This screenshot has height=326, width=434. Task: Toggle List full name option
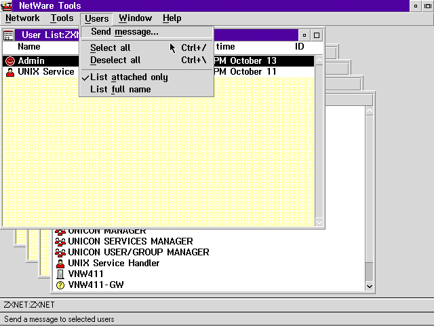tap(146, 90)
